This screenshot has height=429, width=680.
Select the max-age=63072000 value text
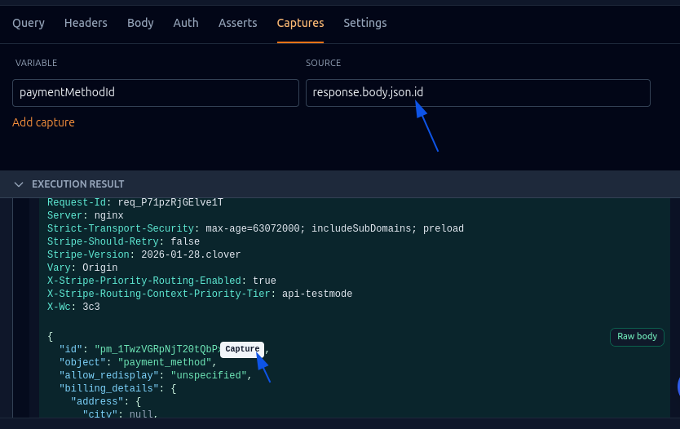pyautogui.click(x=253, y=228)
